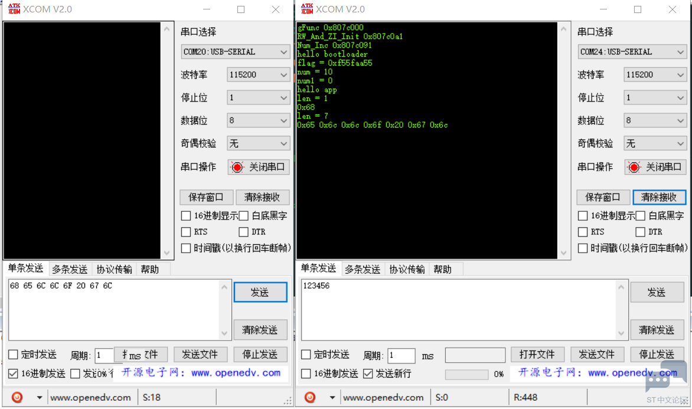692x409 pixels.
Task: Open parity 无 dropdown in right window
Action: pyautogui.click(x=655, y=143)
